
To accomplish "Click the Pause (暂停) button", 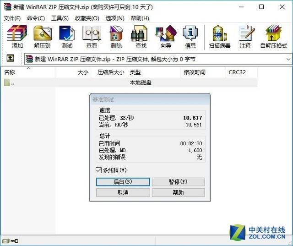I will 178,182.
